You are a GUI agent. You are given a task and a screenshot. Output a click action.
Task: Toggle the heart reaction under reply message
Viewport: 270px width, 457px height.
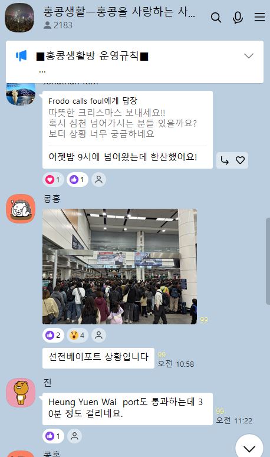[53, 179]
